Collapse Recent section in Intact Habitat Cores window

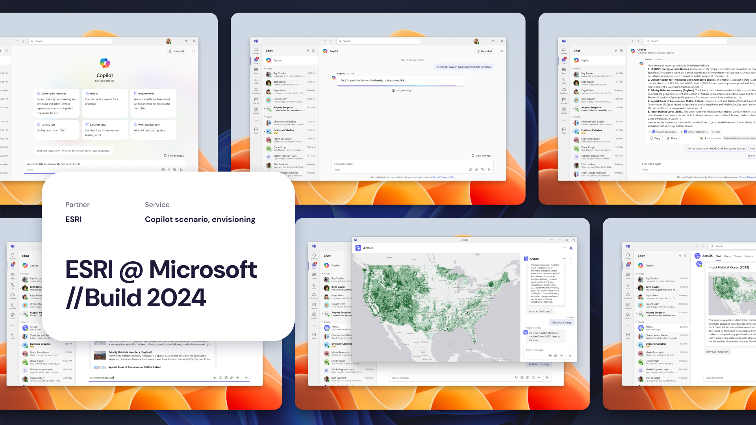(x=640, y=322)
